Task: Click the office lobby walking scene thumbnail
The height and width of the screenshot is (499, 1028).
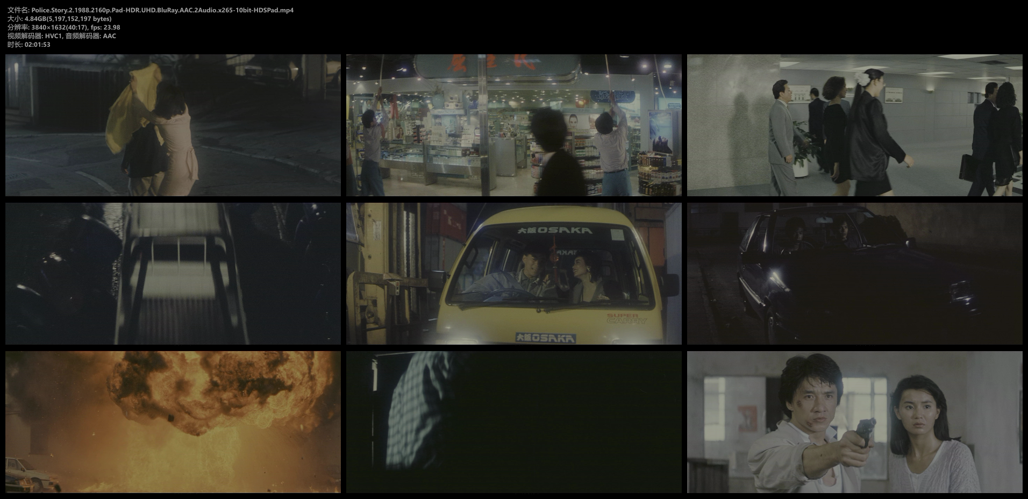Action: pyautogui.click(x=854, y=125)
